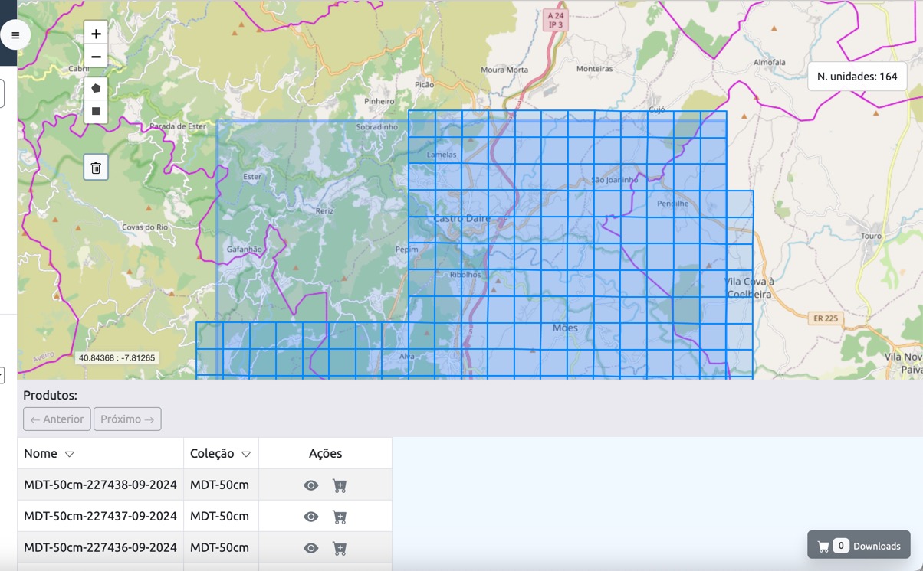Show MDT-50cm-227436-09-2024 on the map
Image resolution: width=923 pixels, height=571 pixels.
click(310, 548)
